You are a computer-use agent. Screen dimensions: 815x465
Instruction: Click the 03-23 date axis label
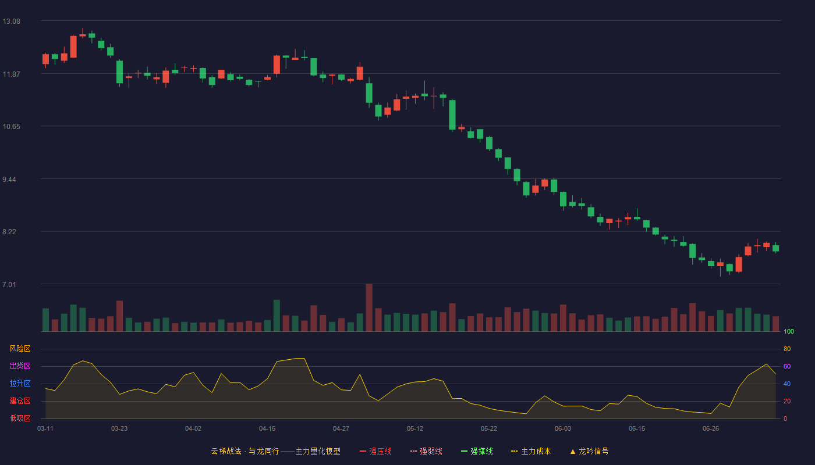119,428
